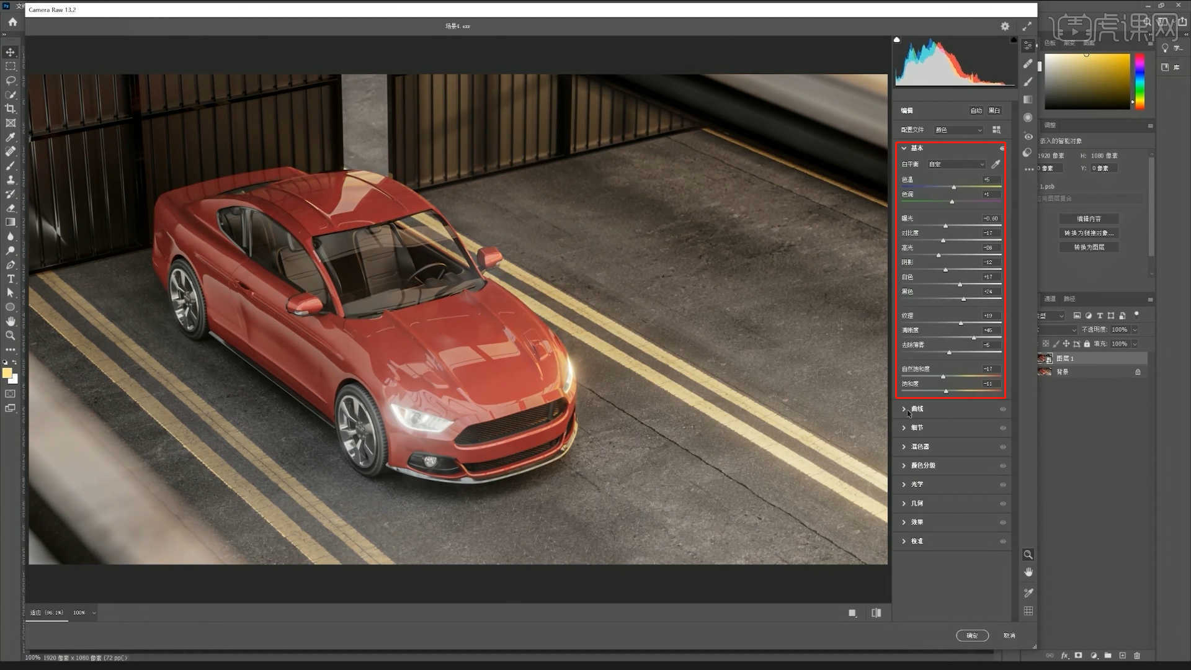Click the white balance eyedropper

pos(996,164)
